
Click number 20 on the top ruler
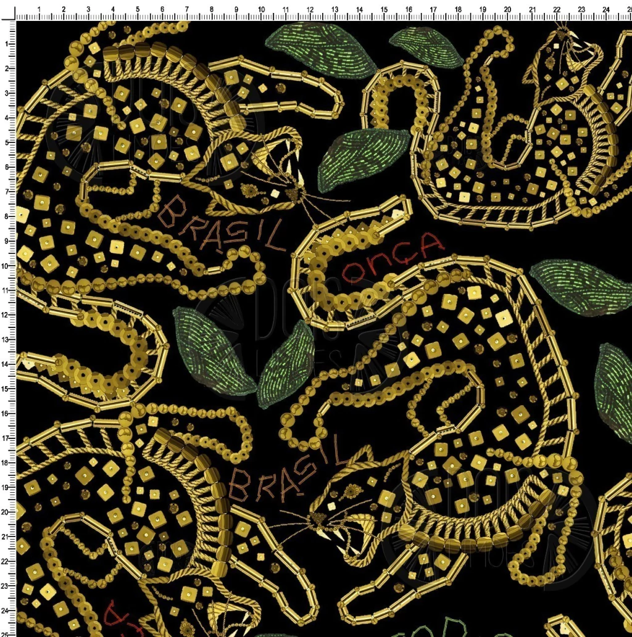click(x=507, y=9)
